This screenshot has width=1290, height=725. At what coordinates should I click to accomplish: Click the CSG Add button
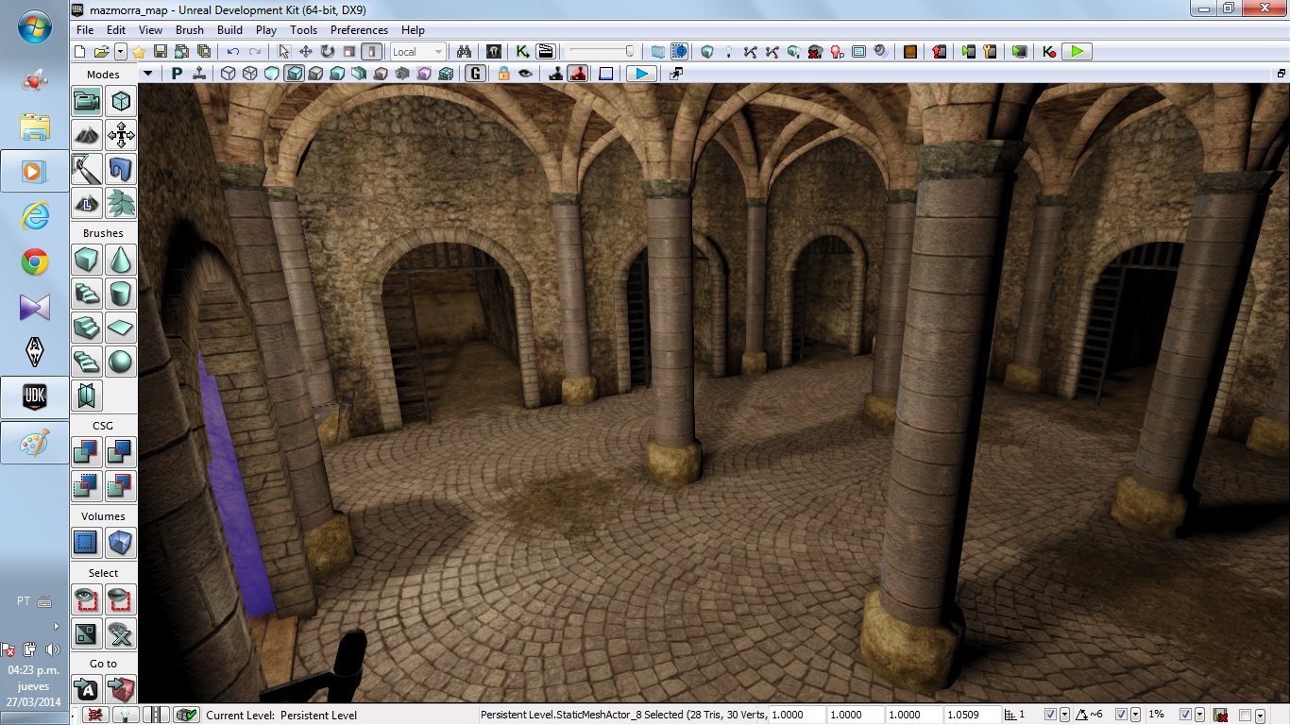pos(87,452)
